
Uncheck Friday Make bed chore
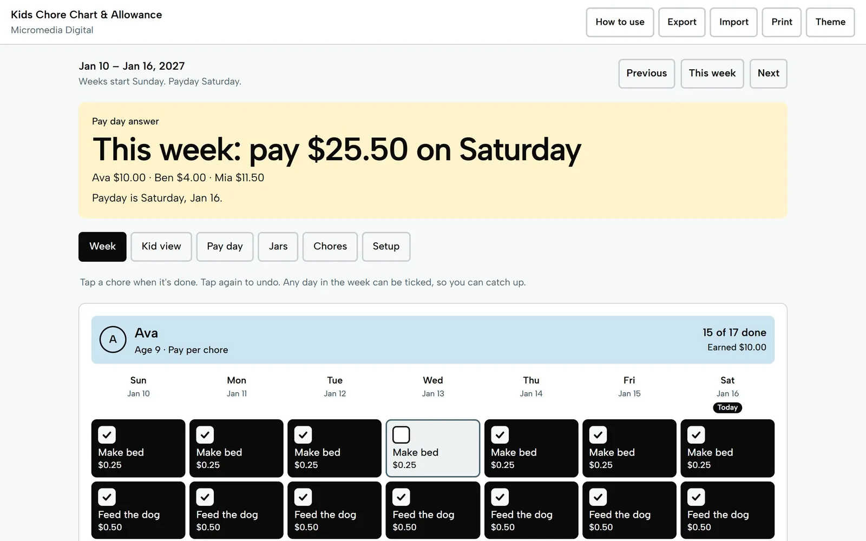point(629,448)
